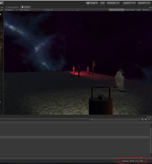Click the Project panel vertical scrollbar
This screenshot has width=152, height=164.
pos(151,140)
